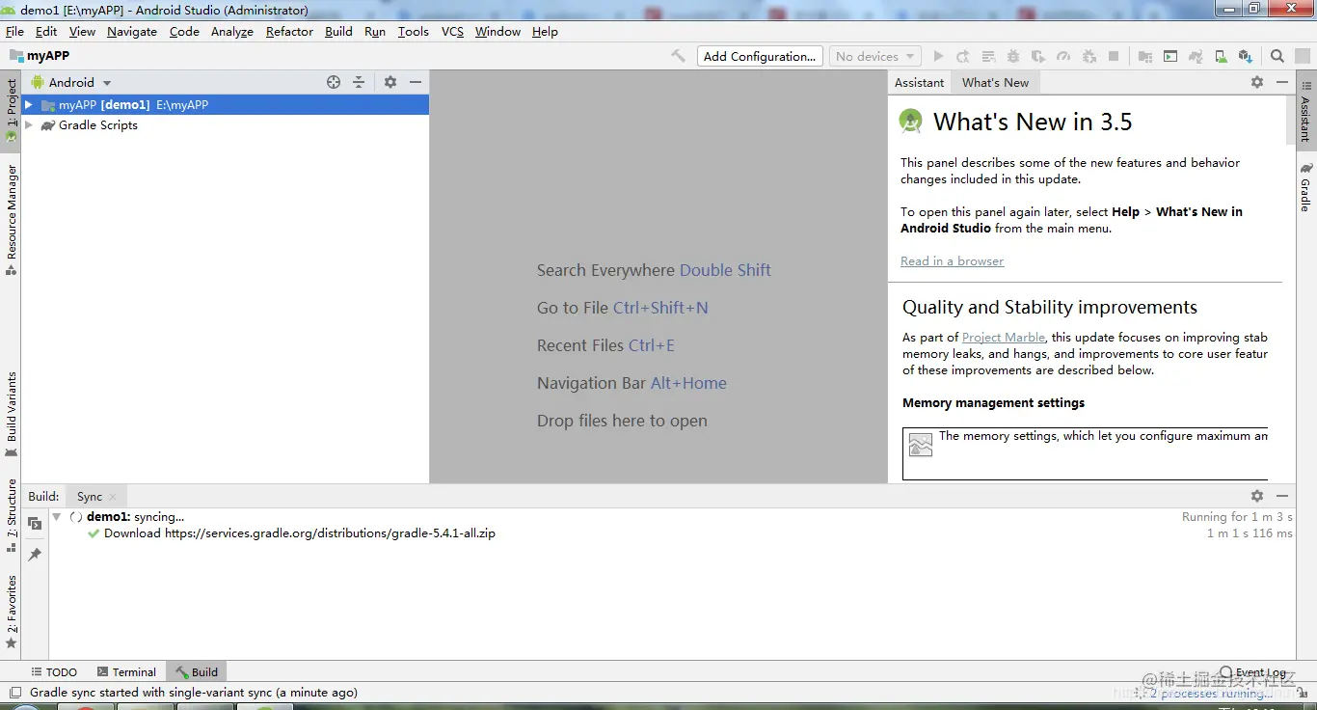Switch to the Assistant tab

tap(919, 82)
